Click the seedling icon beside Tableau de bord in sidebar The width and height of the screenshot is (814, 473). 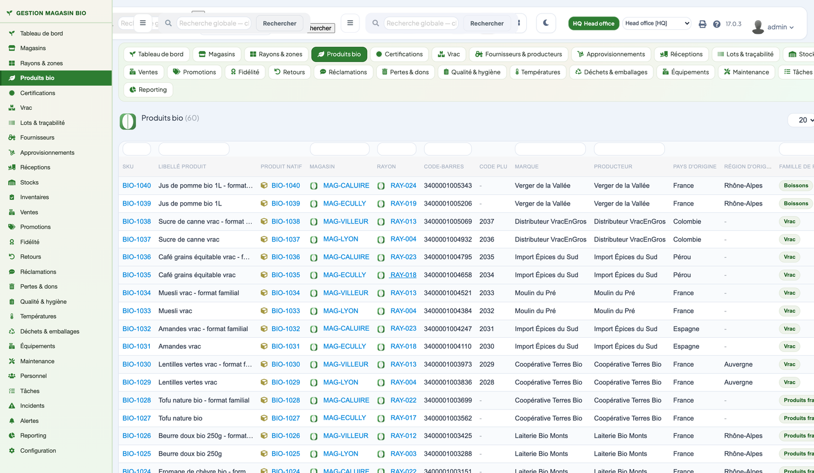coord(11,33)
